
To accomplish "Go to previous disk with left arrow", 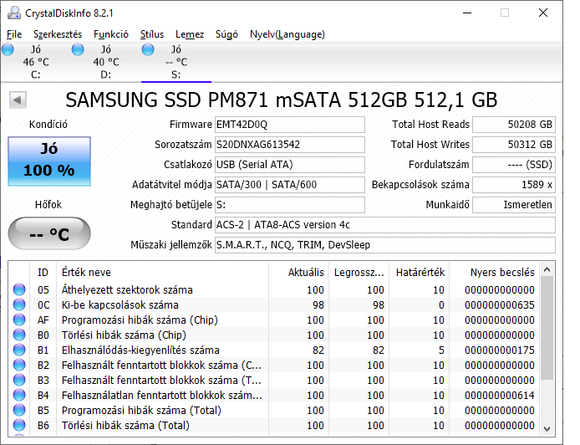I will click(x=18, y=100).
